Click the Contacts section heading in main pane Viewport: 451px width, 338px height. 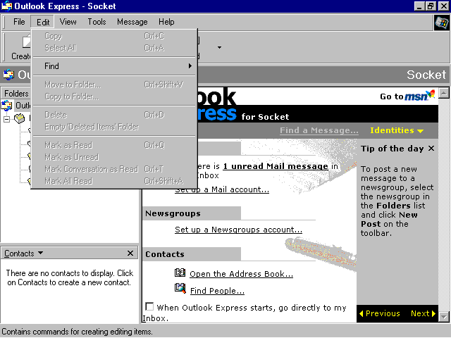click(165, 254)
